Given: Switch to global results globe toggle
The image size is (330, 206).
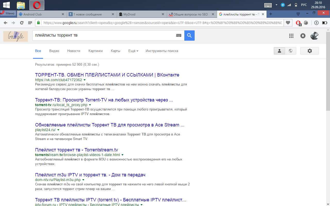Looking at the screenshot, I should coord(291,51).
